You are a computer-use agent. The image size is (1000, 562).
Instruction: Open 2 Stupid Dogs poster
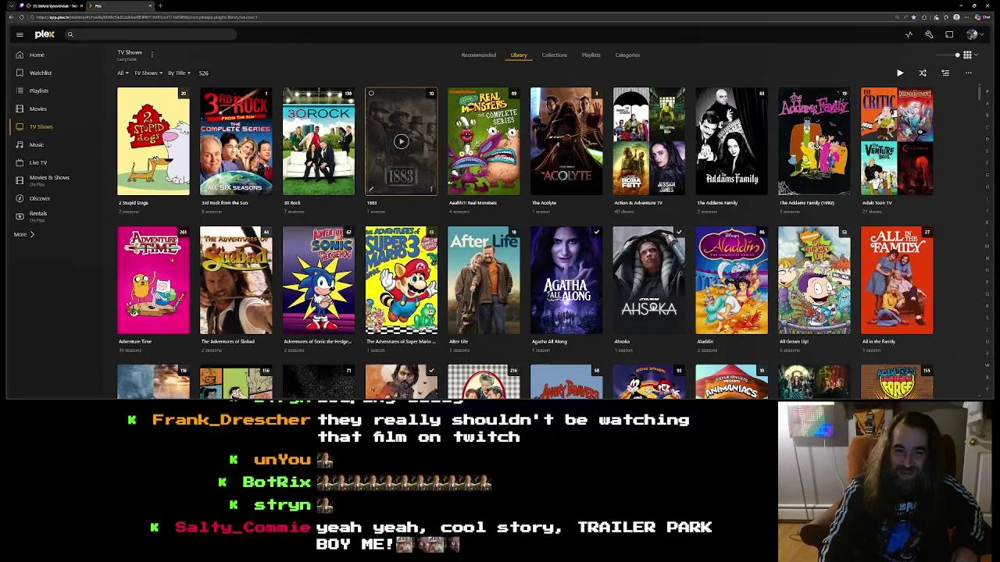(153, 141)
